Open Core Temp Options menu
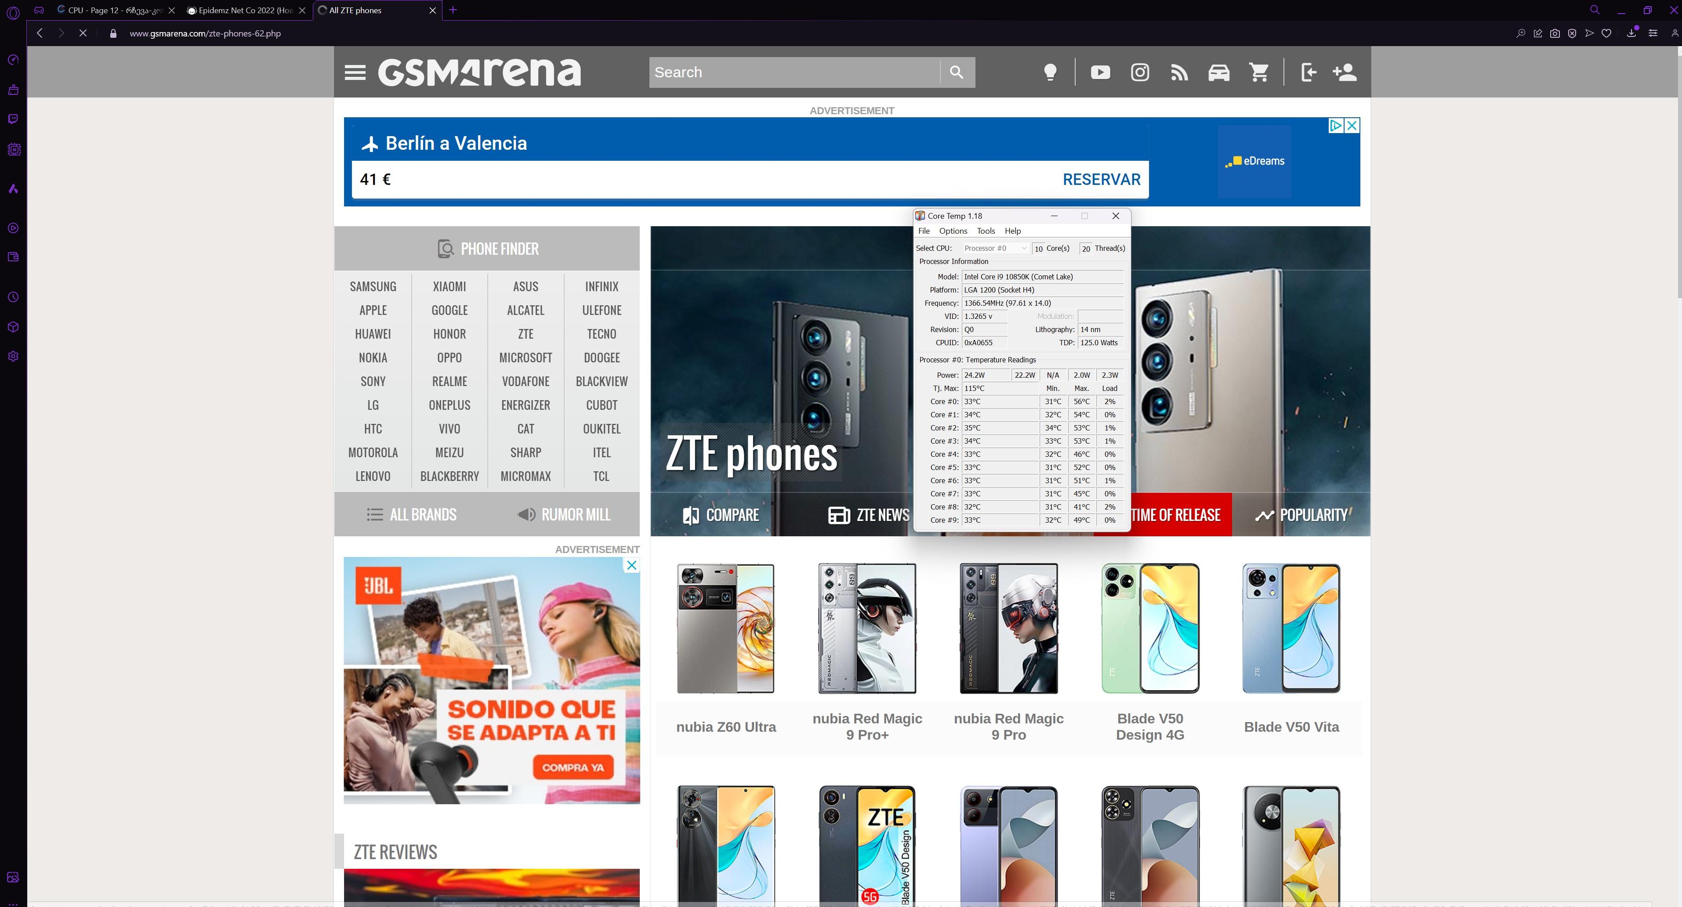Image resolution: width=1682 pixels, height=907 pixels. pos(953,231)
